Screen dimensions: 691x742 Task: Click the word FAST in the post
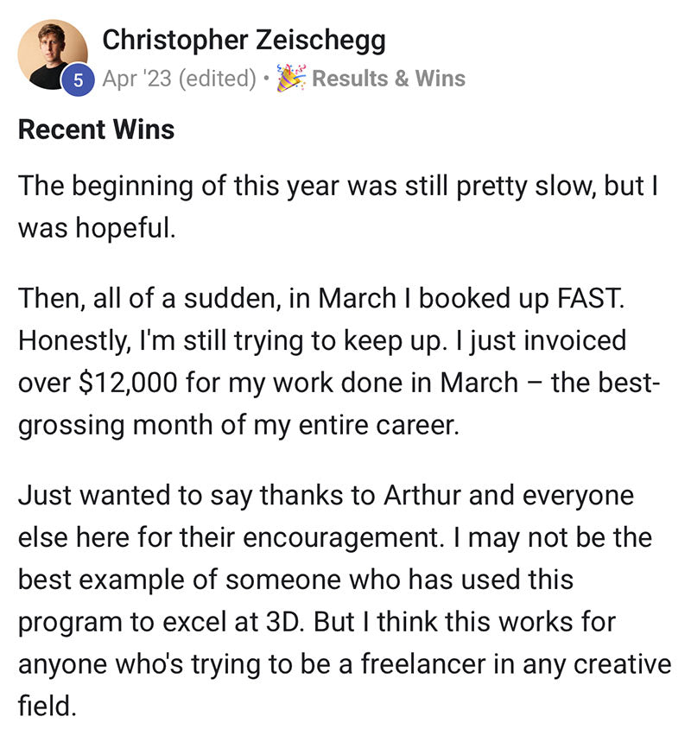(x=591, y=298)
